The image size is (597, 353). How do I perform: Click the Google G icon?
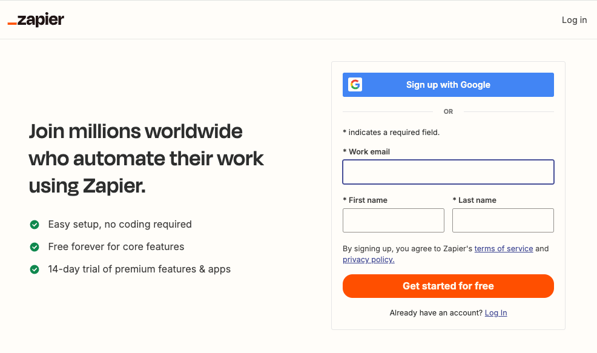pyautogui.click(x=355, y=85)
